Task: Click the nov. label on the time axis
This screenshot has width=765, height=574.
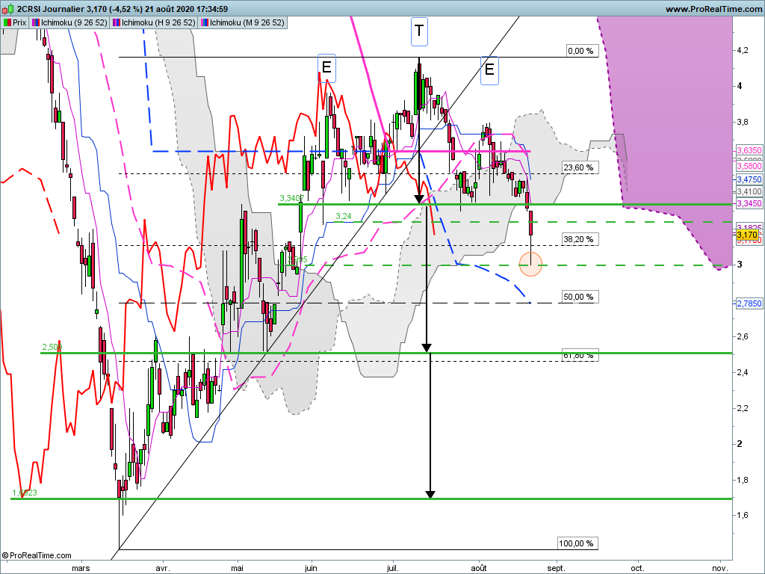Action: (720, 568)
